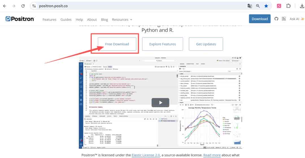
Task: Open the browser downloads icon
Action: pyautogui.click(x=302, y=6)
